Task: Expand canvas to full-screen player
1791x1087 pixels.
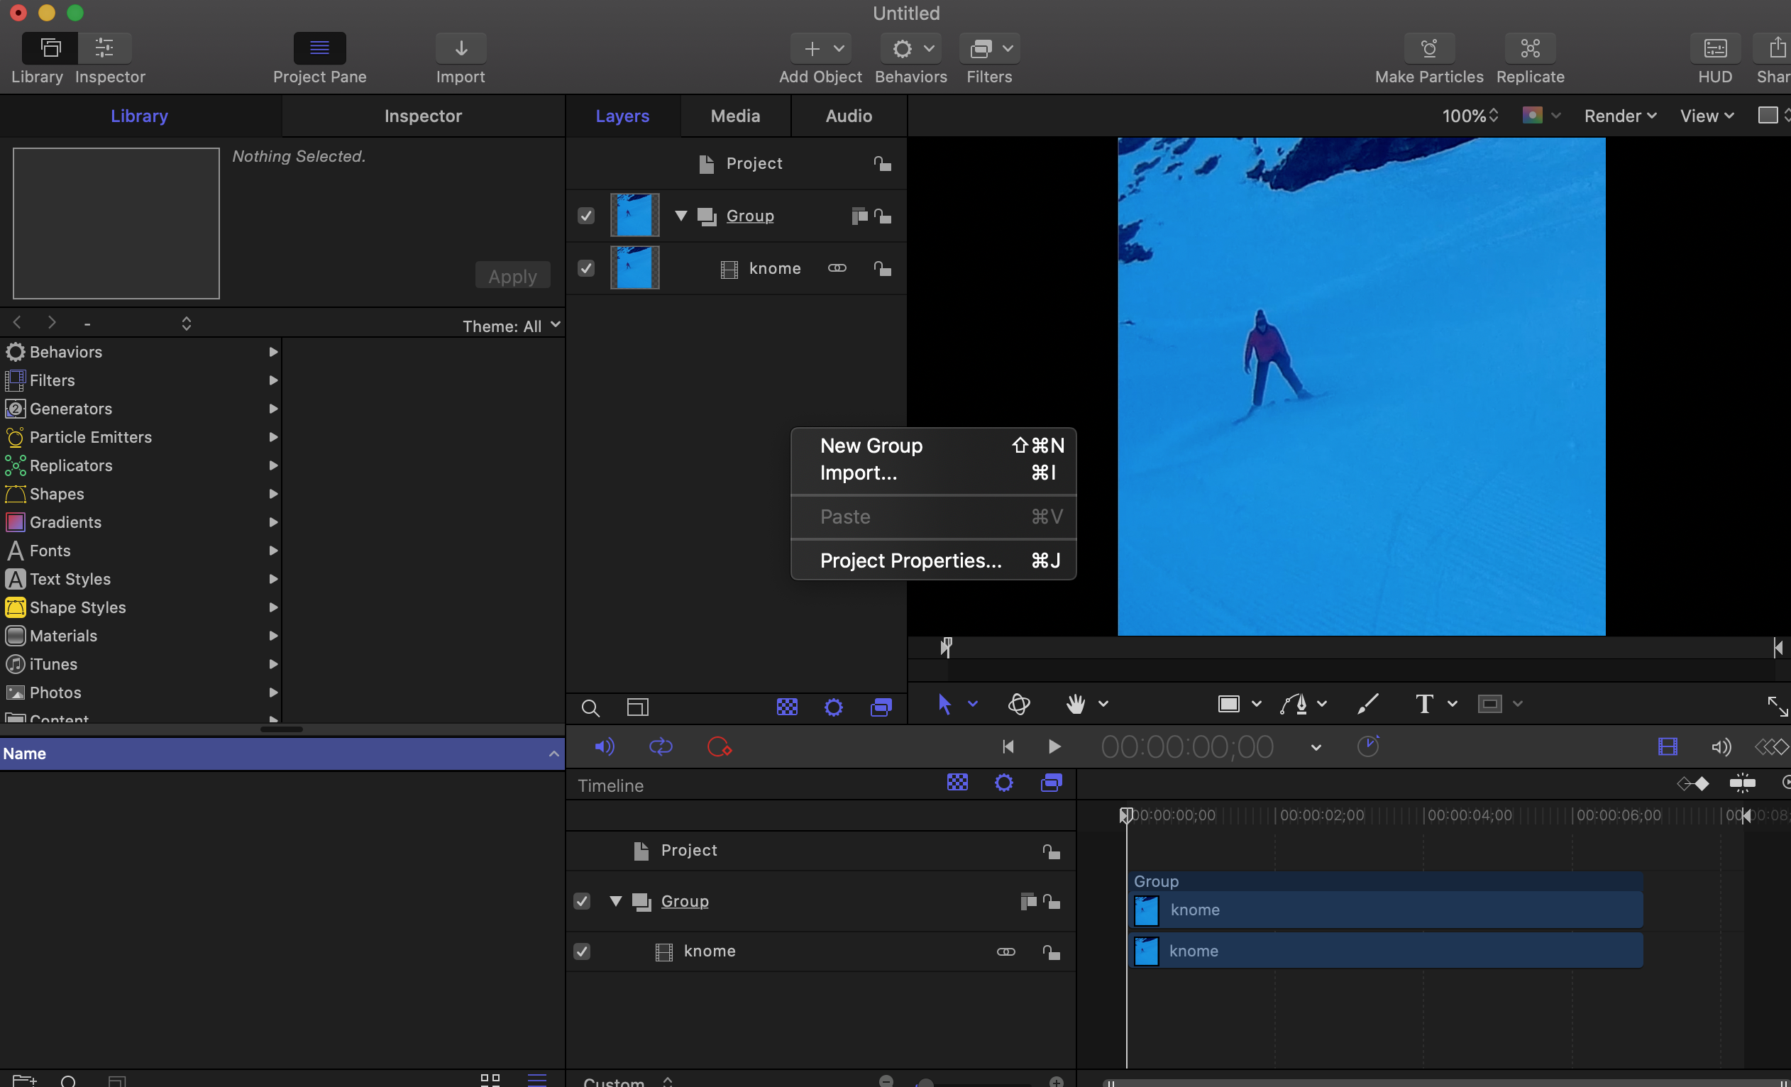Action: tap(1778, 705)
